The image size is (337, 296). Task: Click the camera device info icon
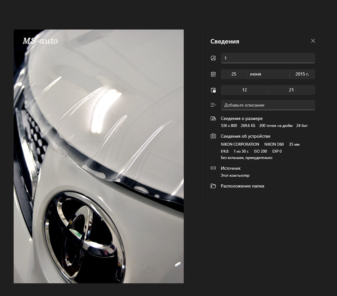[x=213, y=136]
